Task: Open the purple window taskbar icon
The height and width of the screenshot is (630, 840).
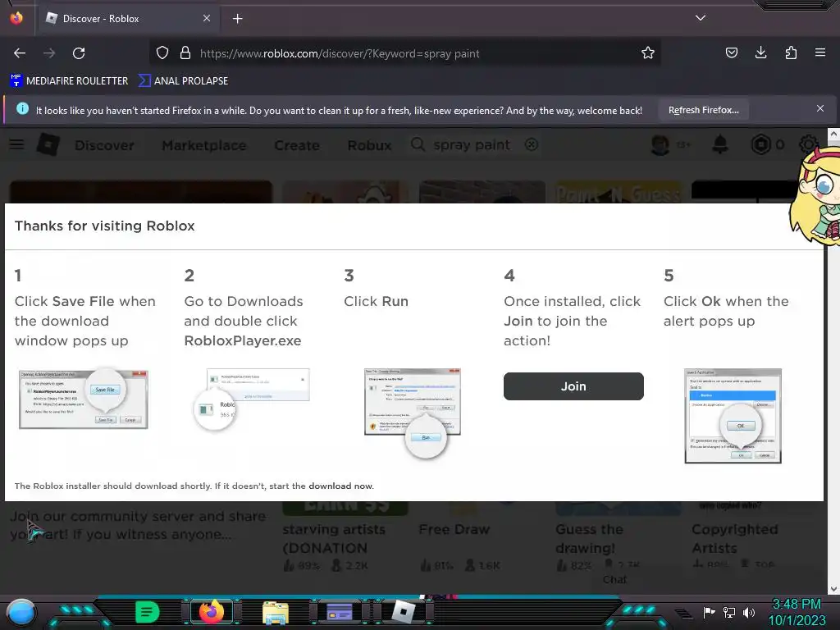Action: point(339,612)
